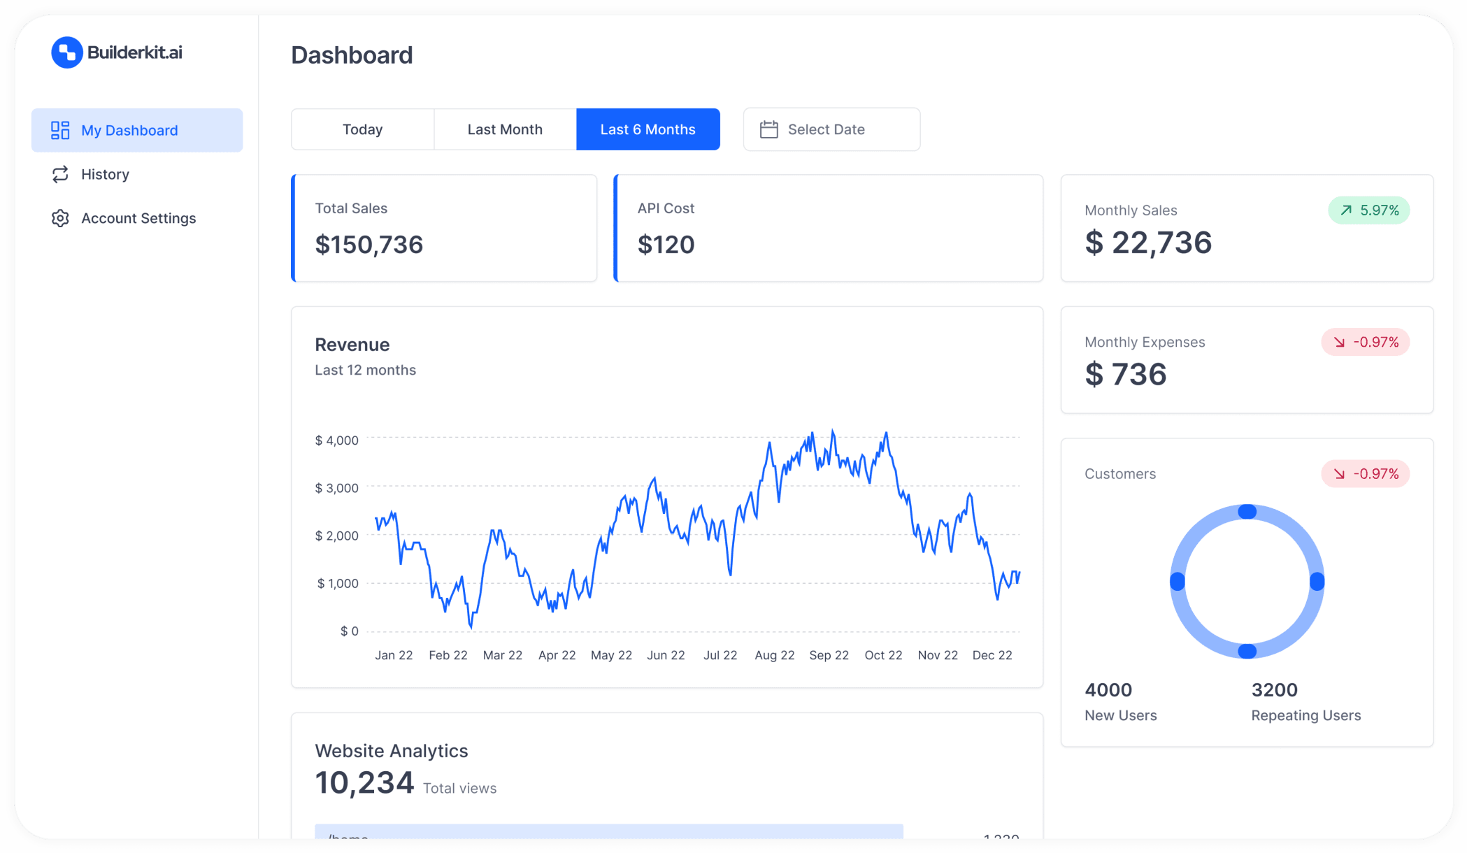Select the Last Month tab

[x=505, y=129]
